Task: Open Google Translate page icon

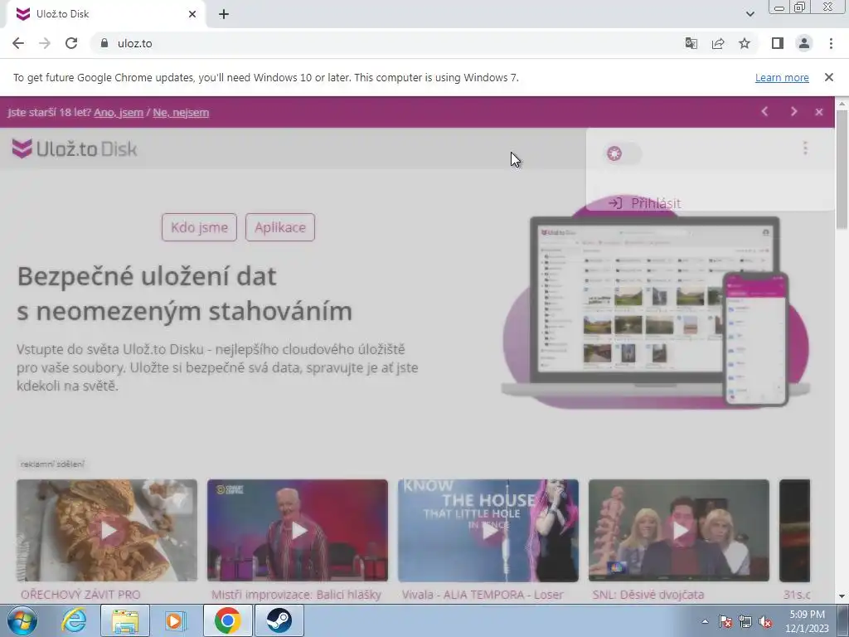Action: tap(691, 43)
